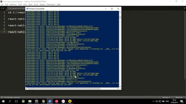This screenshot has height=104, width=186.
Task: Open the battery icon in system tray
Action: pyautogui.click(x=163, y=101)
